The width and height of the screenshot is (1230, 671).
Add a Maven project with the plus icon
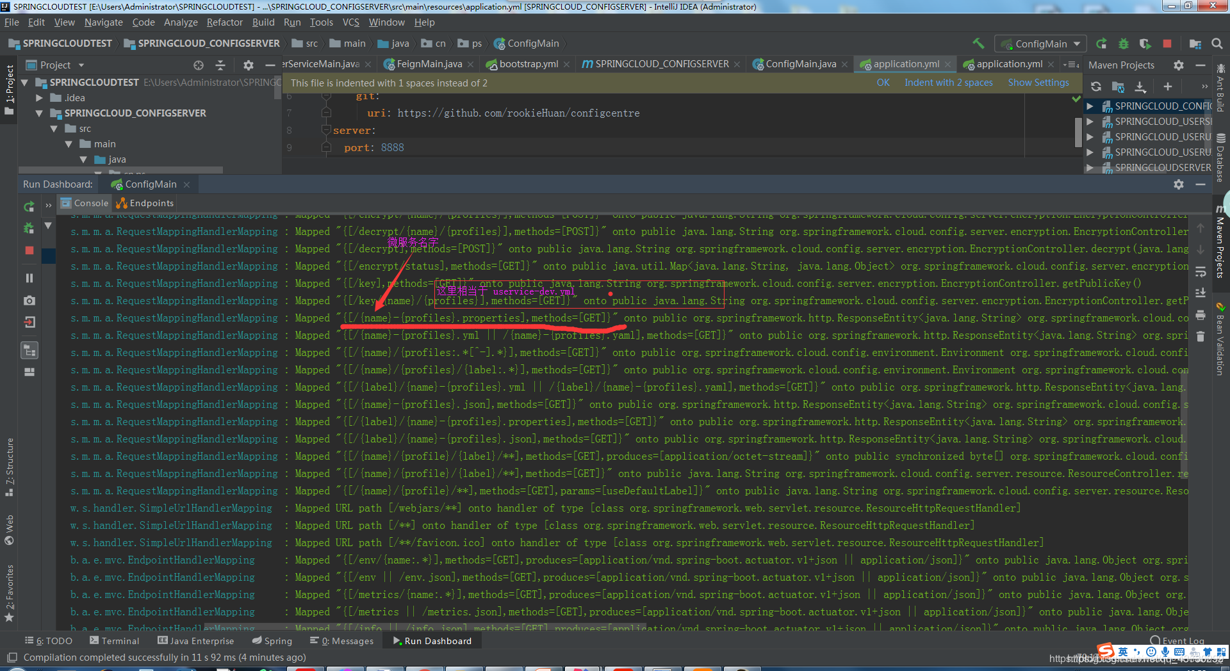[1168, 86]
